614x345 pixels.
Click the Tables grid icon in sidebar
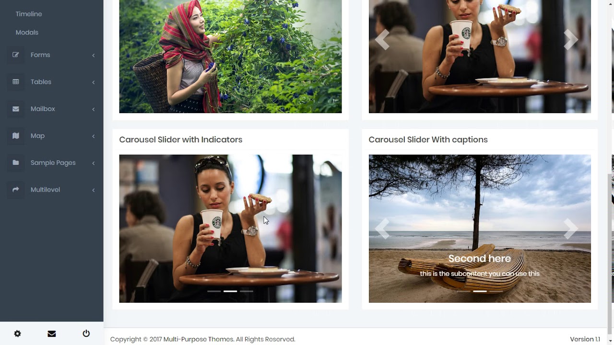pyautogui.click(x=15, y=82)
